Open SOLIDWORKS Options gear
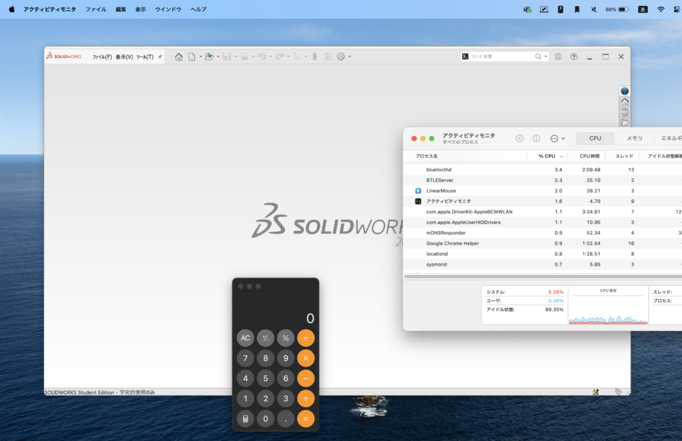This screenshot has width=682, height=441. click(341, 57)
